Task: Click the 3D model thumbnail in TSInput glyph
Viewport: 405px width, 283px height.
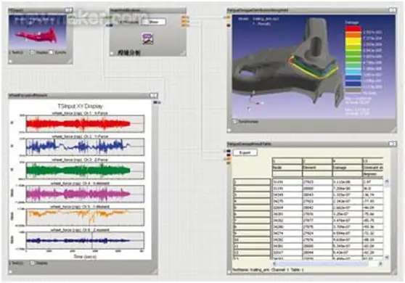Action: 38,31
